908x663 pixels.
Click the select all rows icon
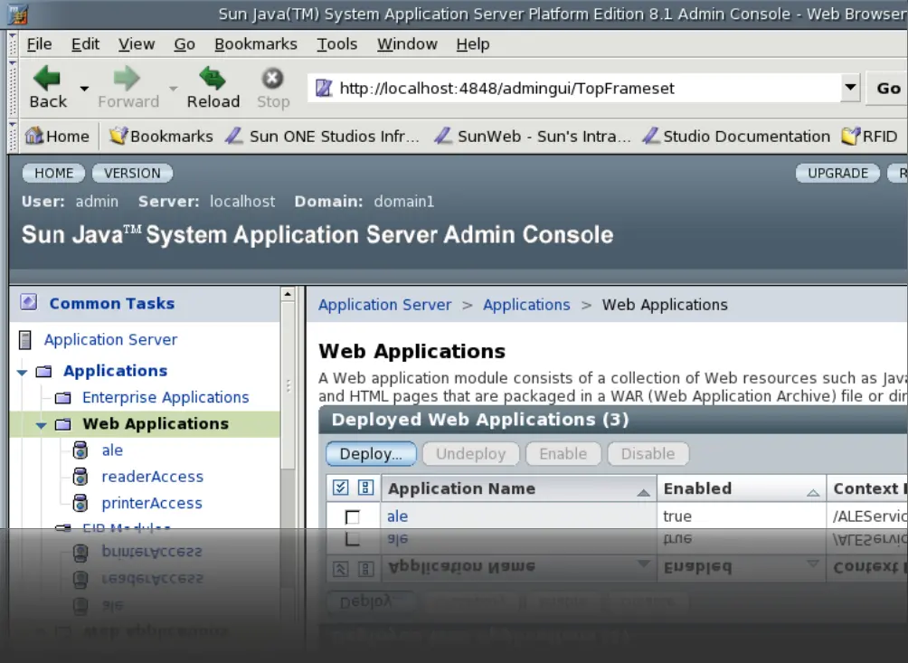[341, 488]
